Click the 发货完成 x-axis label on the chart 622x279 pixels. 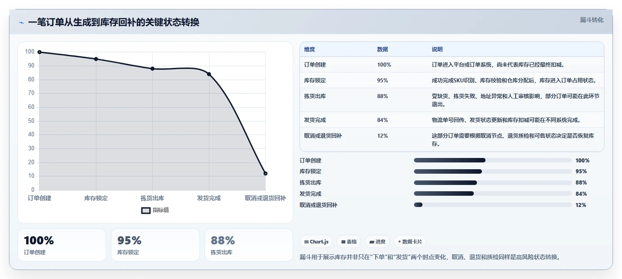209,198
